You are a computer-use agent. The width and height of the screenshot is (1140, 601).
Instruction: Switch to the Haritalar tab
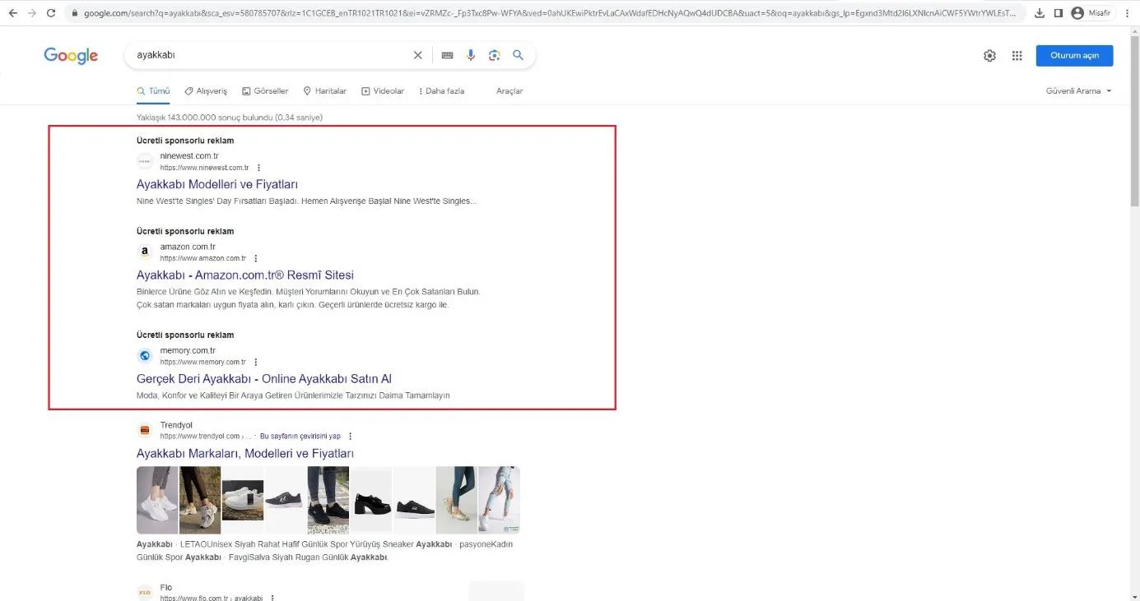tap(325, 91)
